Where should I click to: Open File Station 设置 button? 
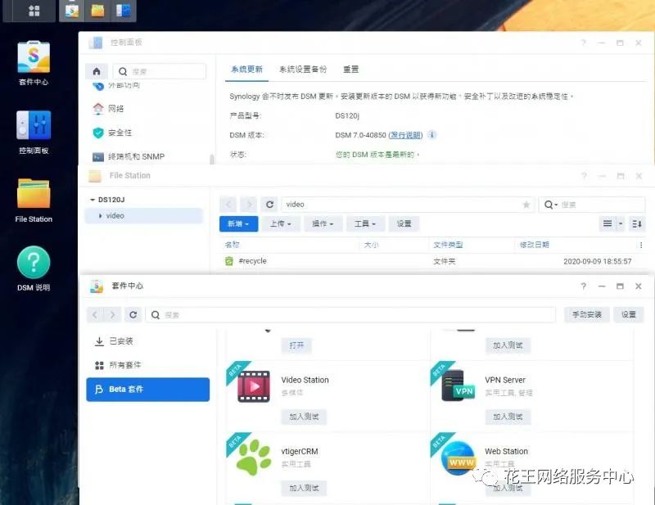pyautogui.click(x=404, y=224)
